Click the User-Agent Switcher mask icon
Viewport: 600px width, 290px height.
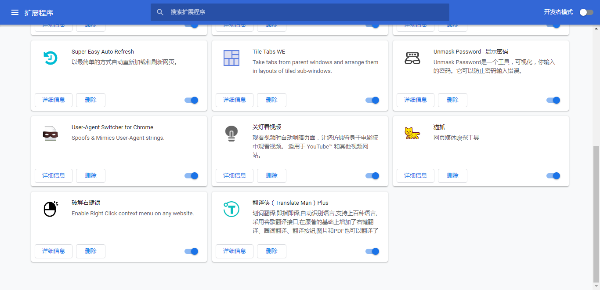point(51,134)
